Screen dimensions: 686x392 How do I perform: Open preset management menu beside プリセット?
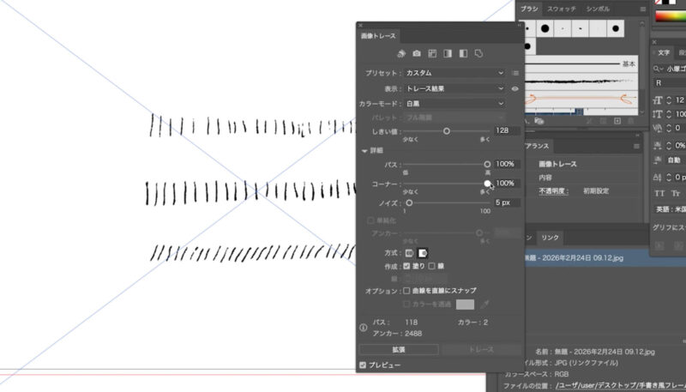coord(515,73)
